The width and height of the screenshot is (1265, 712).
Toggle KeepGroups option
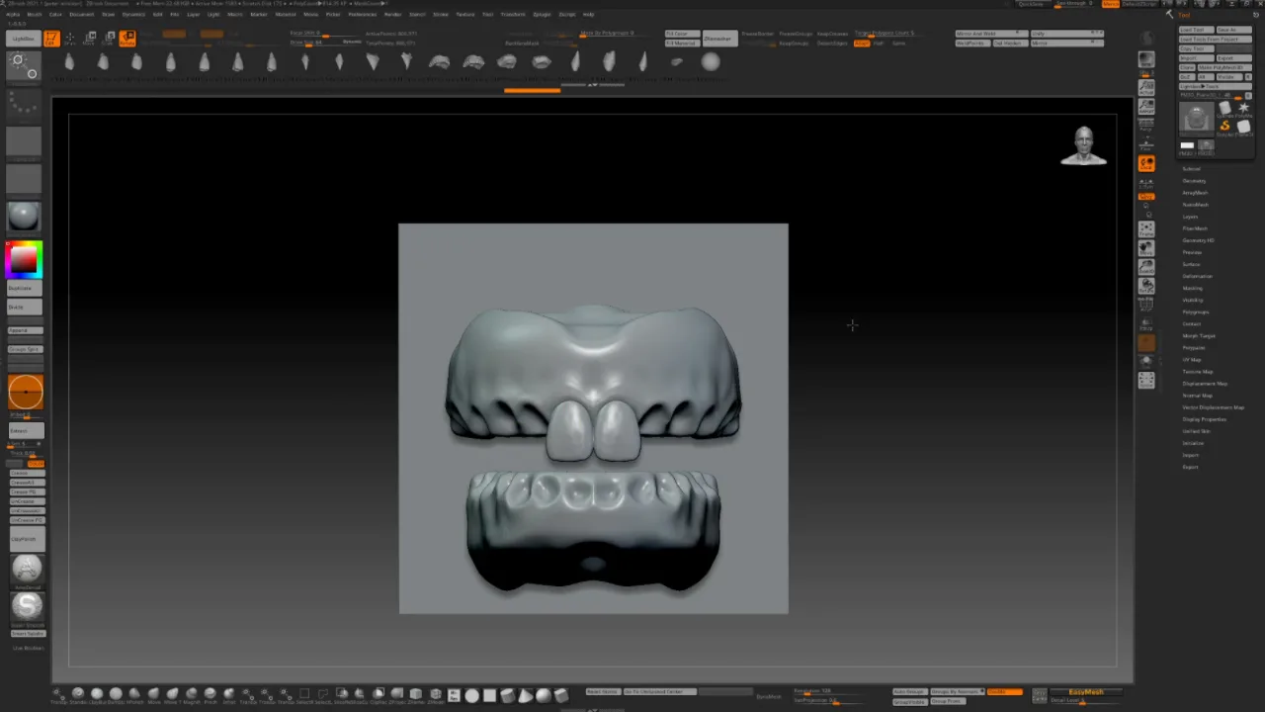(x=795, y=44)
